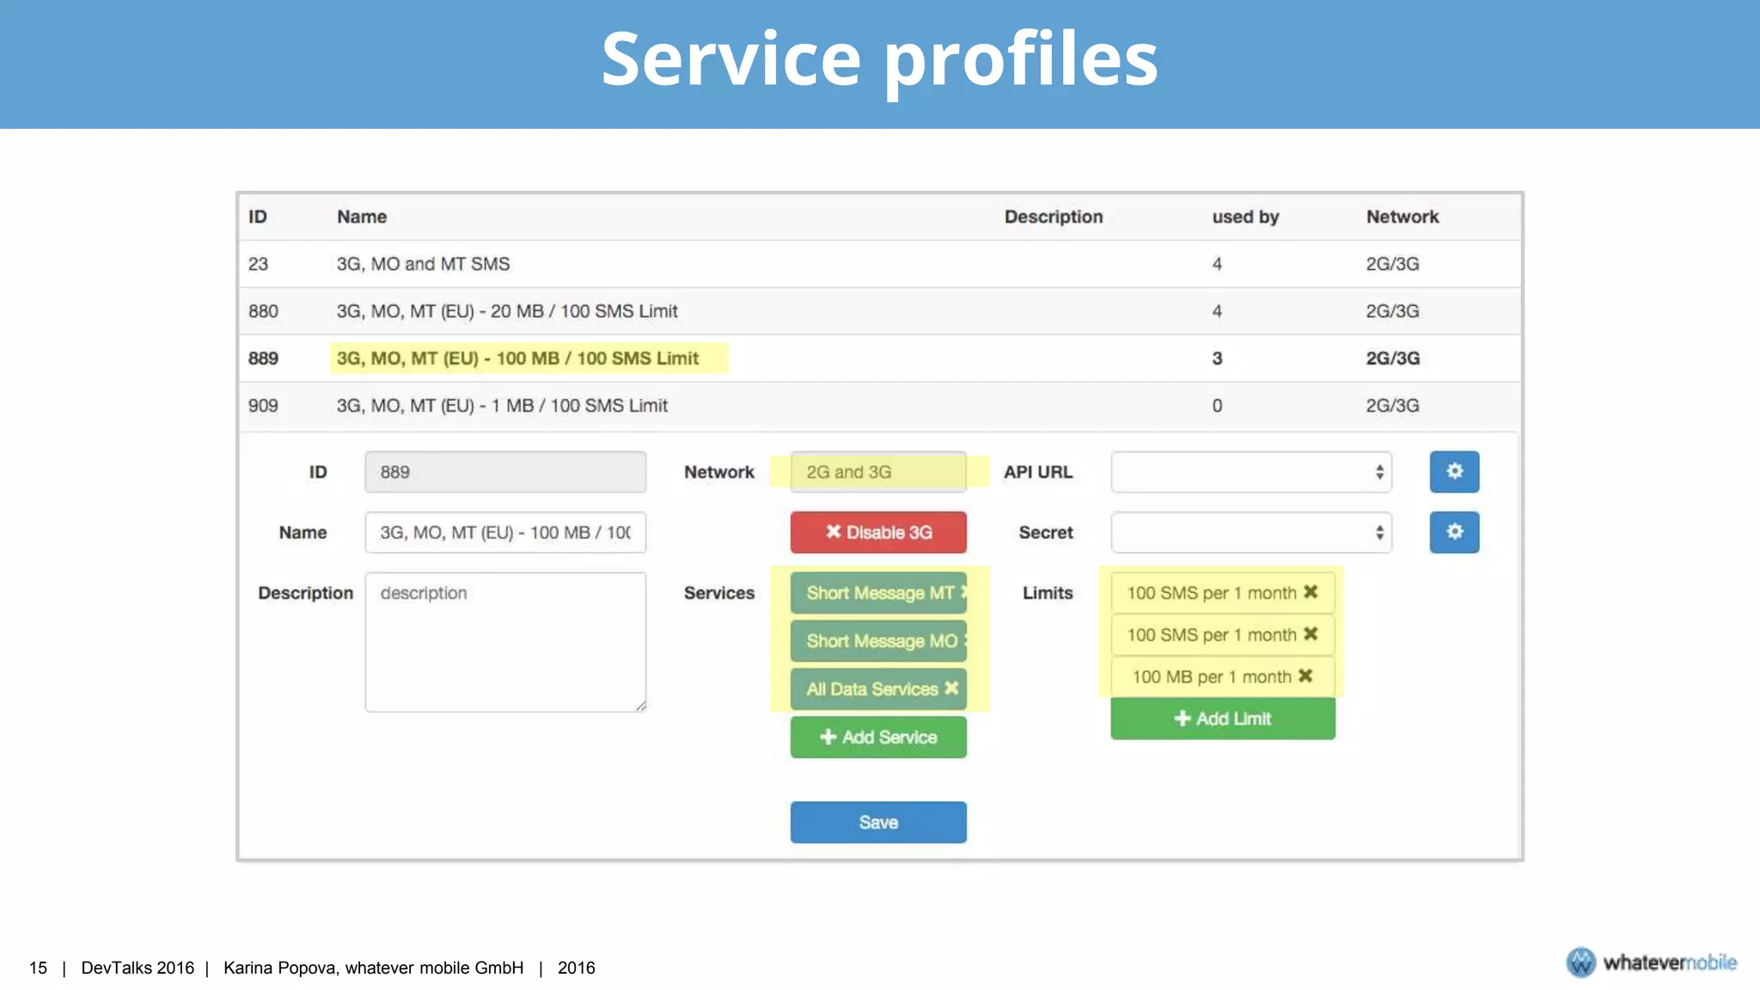Click ID 909 cell in the table
The width and height of the screenshot is (1760, 990).
tap(263, 406)
